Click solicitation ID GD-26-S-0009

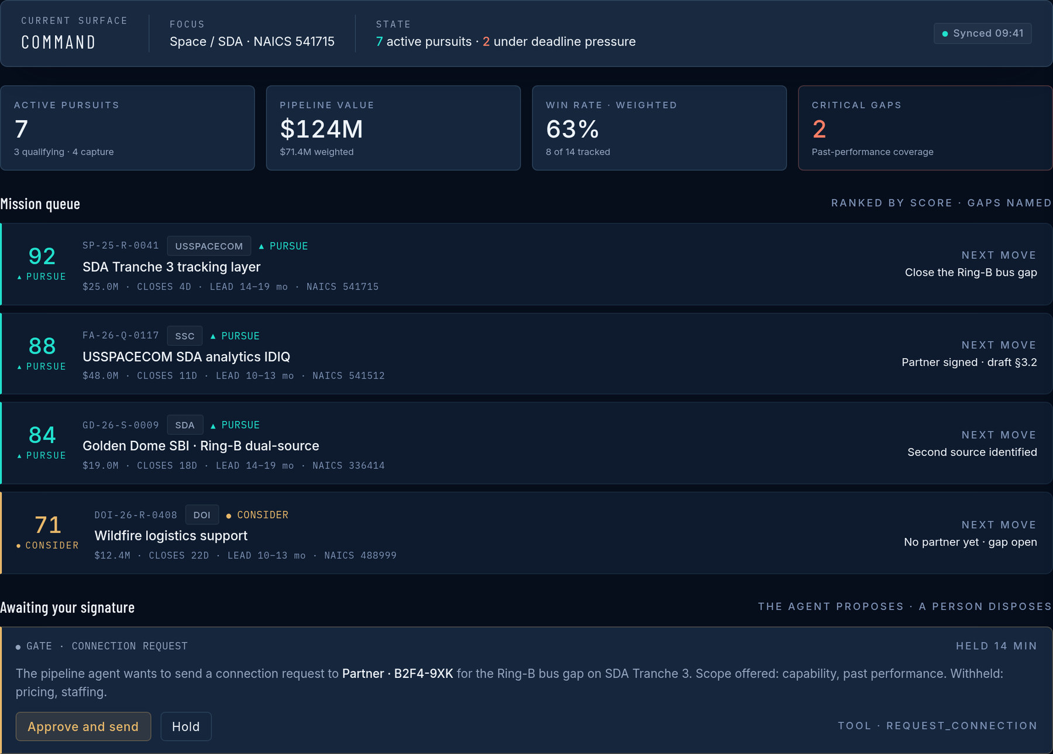point(121,425)
